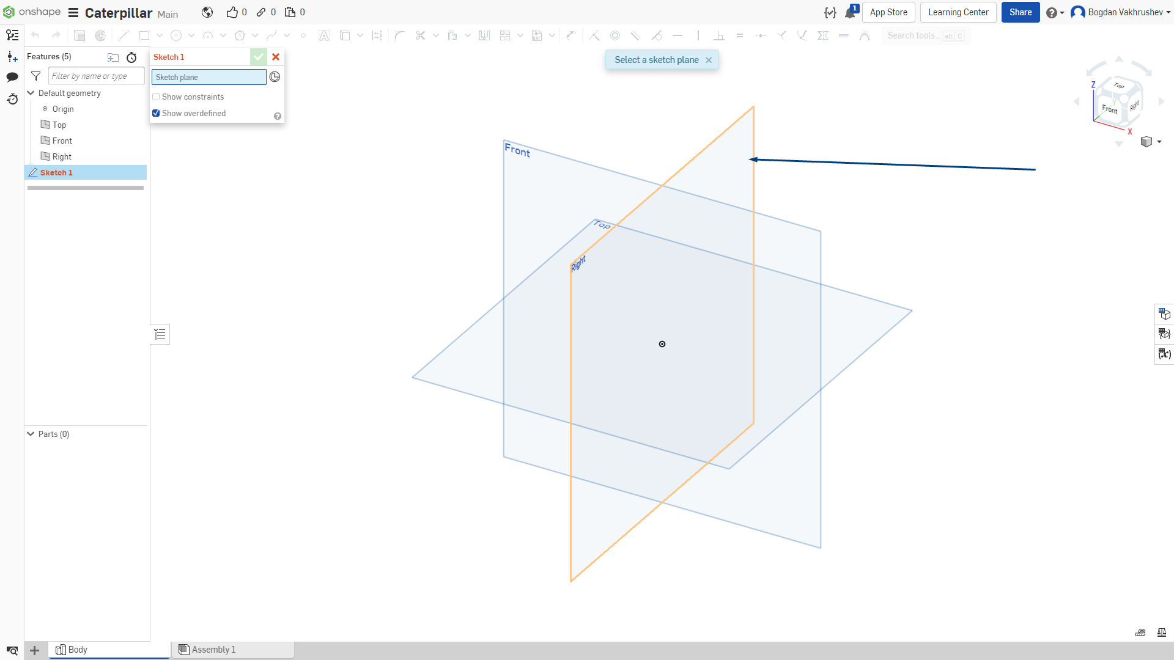
Task: Open the view cube display options dropdown
Action: (1151, 142)
